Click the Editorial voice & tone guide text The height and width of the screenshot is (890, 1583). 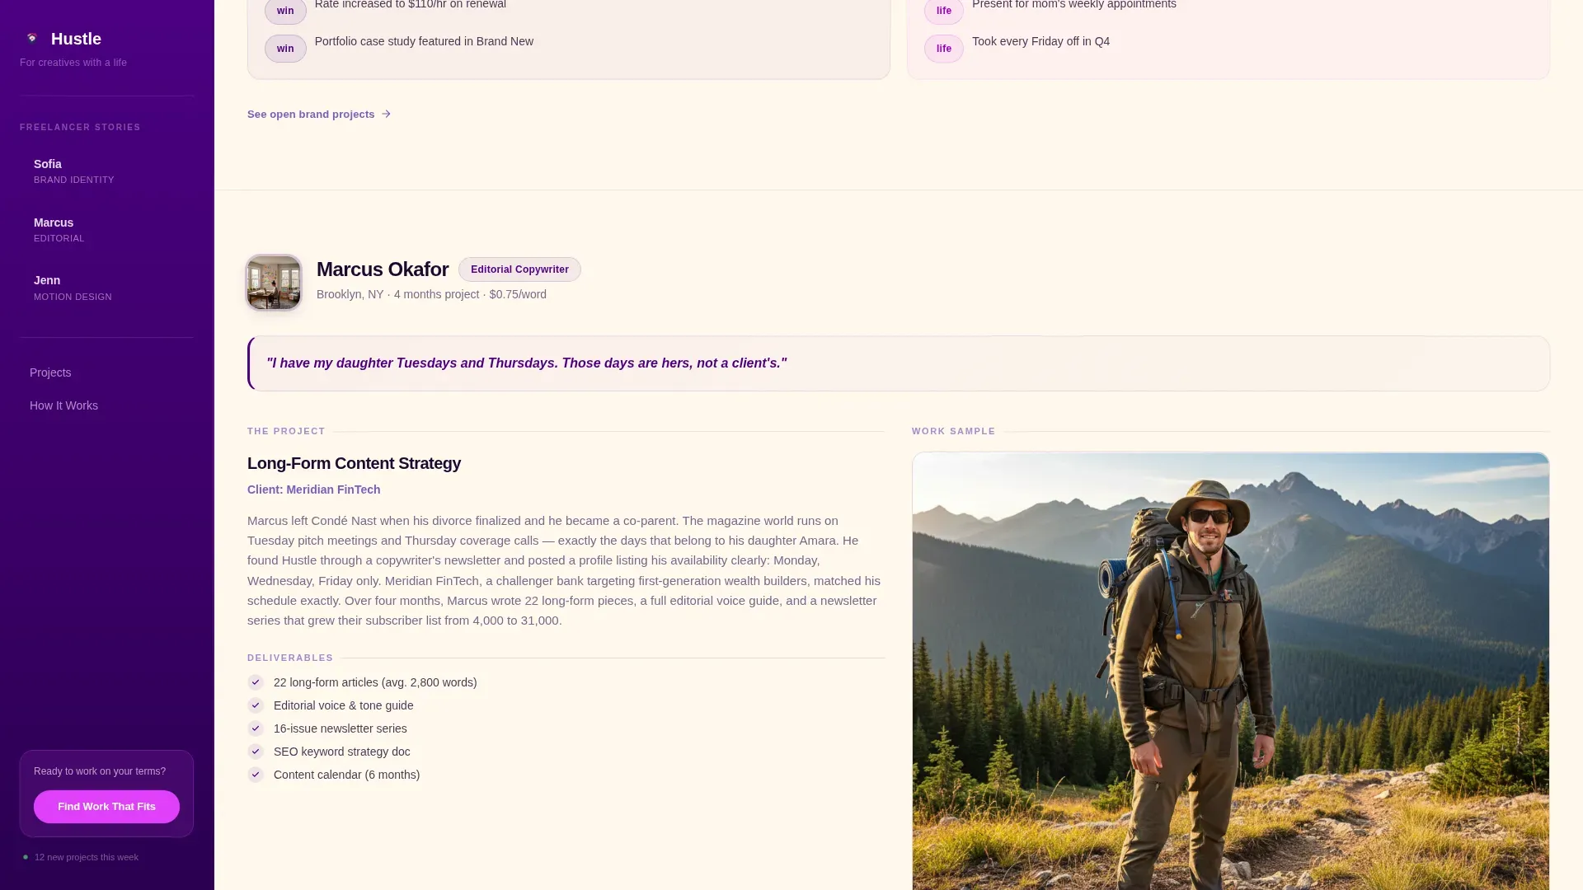click(x=344, y=705)
